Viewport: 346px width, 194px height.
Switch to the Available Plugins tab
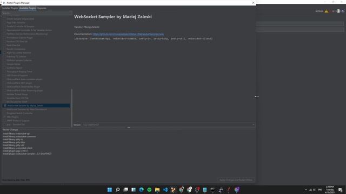pyautogui.click(x=28, y=8)
